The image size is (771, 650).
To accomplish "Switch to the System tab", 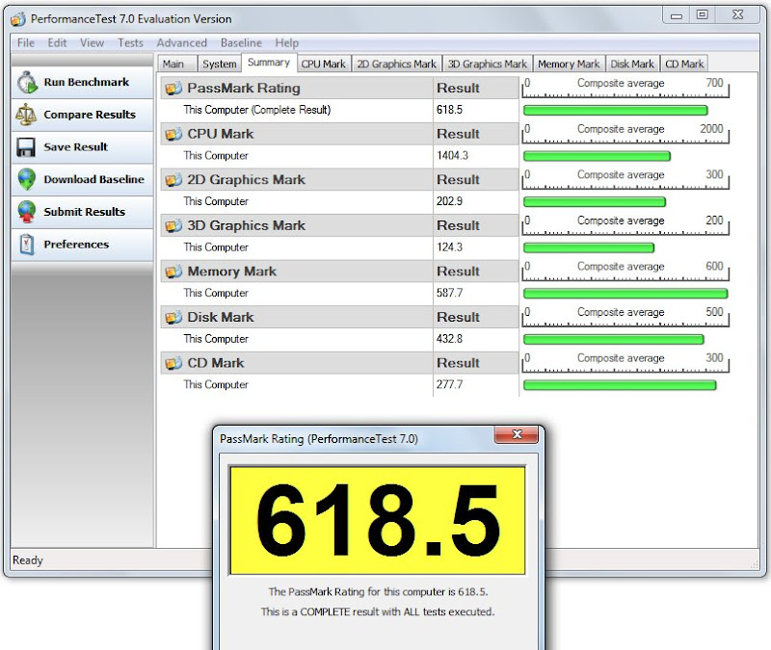I will click(220, 64).
